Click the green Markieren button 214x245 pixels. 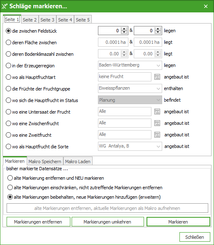[178, 222]
